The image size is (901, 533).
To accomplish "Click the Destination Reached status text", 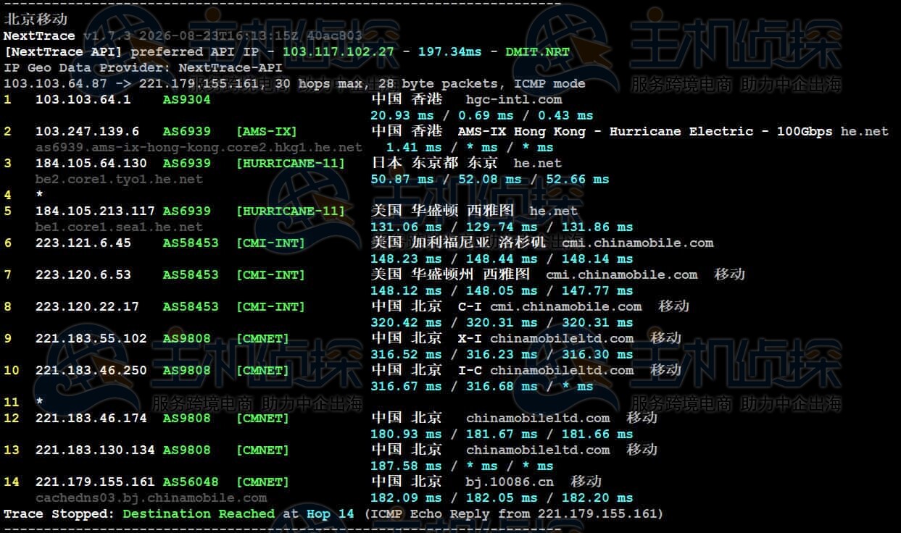I will pyautogui.click(x=199, y=513).
